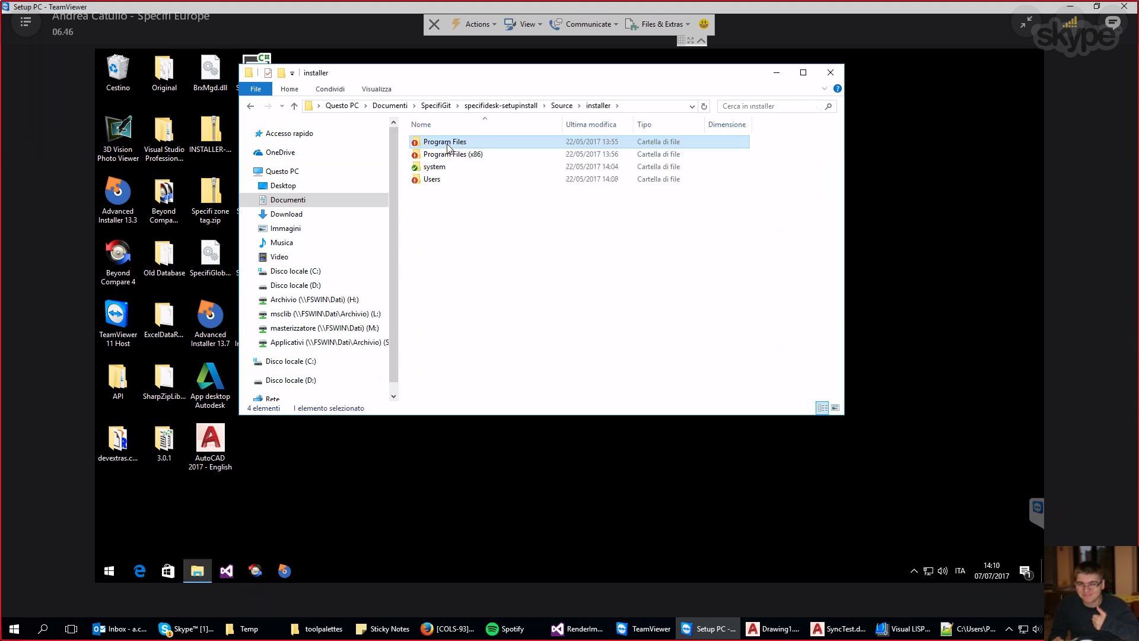Open Visual Studio from remote taskbar
This screenshot has width=1139, height=641.
(226, 571)
